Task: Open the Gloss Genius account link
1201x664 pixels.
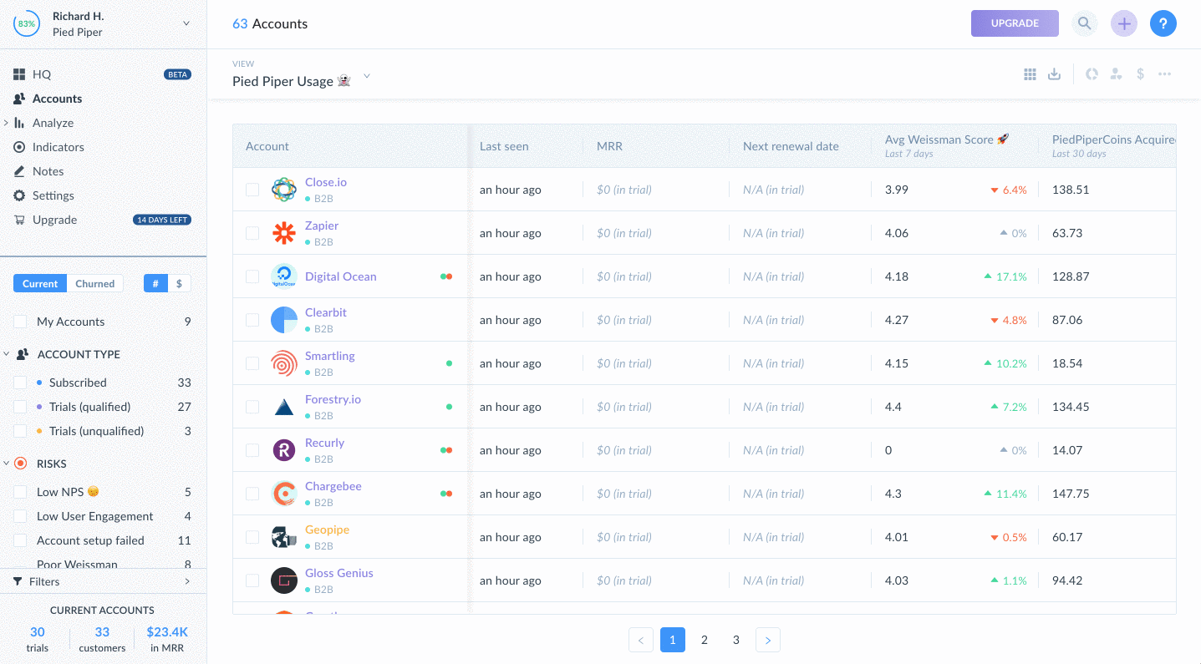Action: [x=339, y=573]
